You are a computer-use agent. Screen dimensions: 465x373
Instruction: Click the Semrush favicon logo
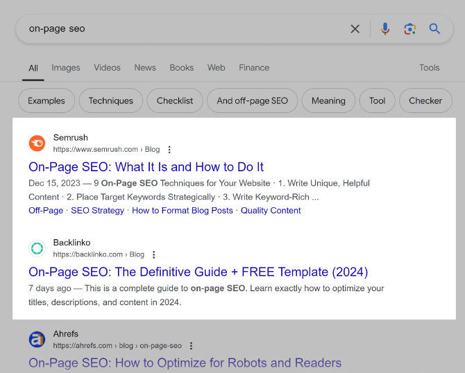(37, 144)
